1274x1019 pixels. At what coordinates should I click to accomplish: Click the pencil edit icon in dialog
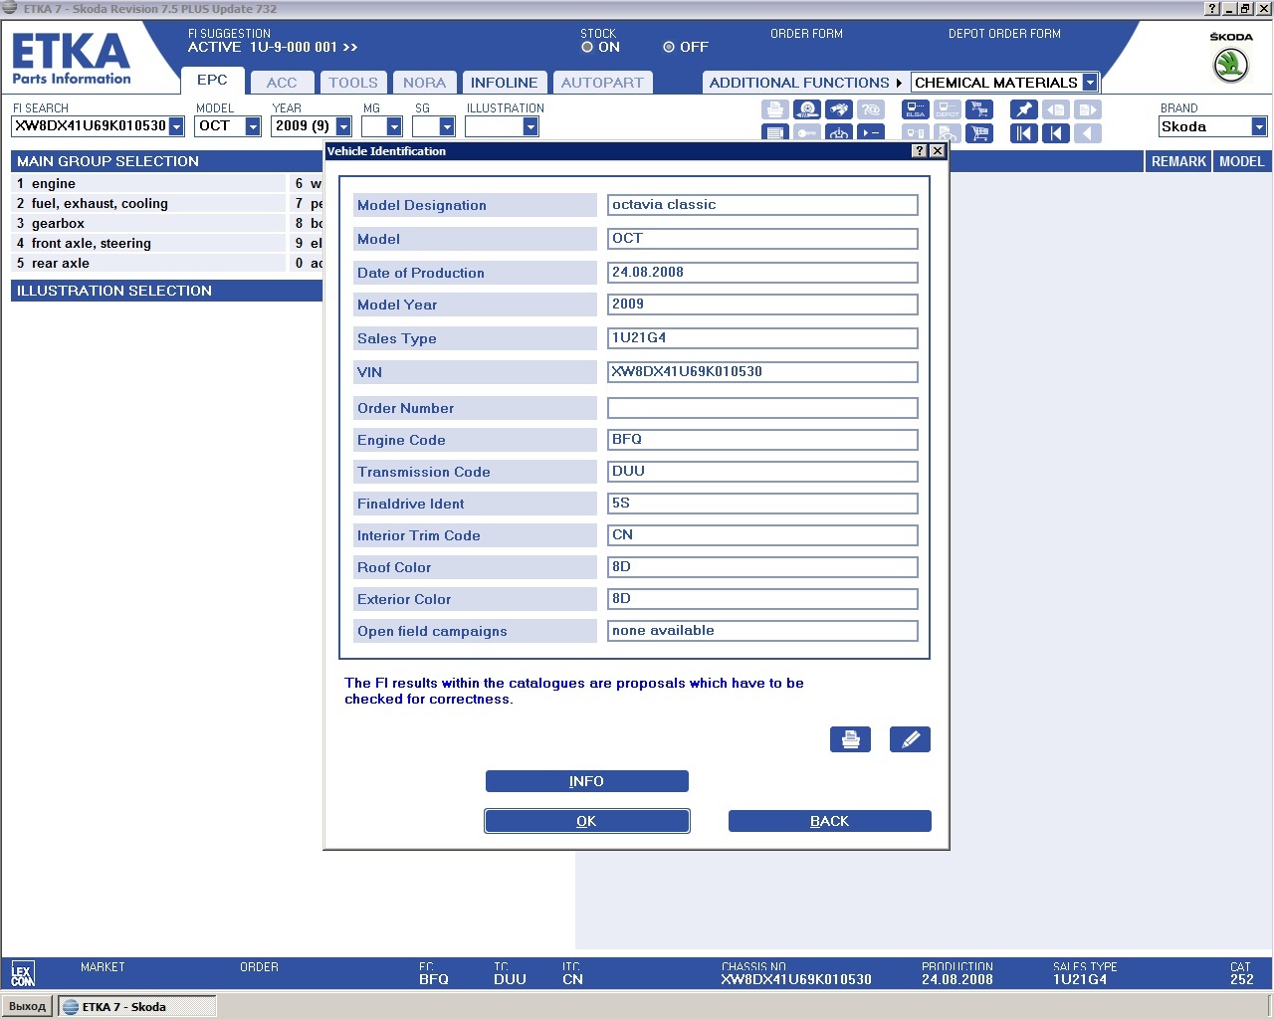pyautogui.click(x=910, y=739)
